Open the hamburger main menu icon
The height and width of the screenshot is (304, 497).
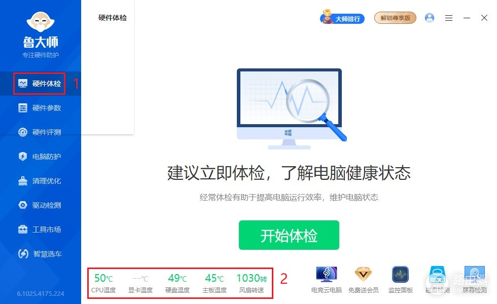[449, 18]
